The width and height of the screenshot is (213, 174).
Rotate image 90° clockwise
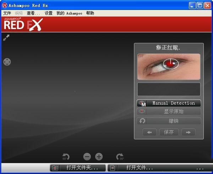click(x=120, y=157)
